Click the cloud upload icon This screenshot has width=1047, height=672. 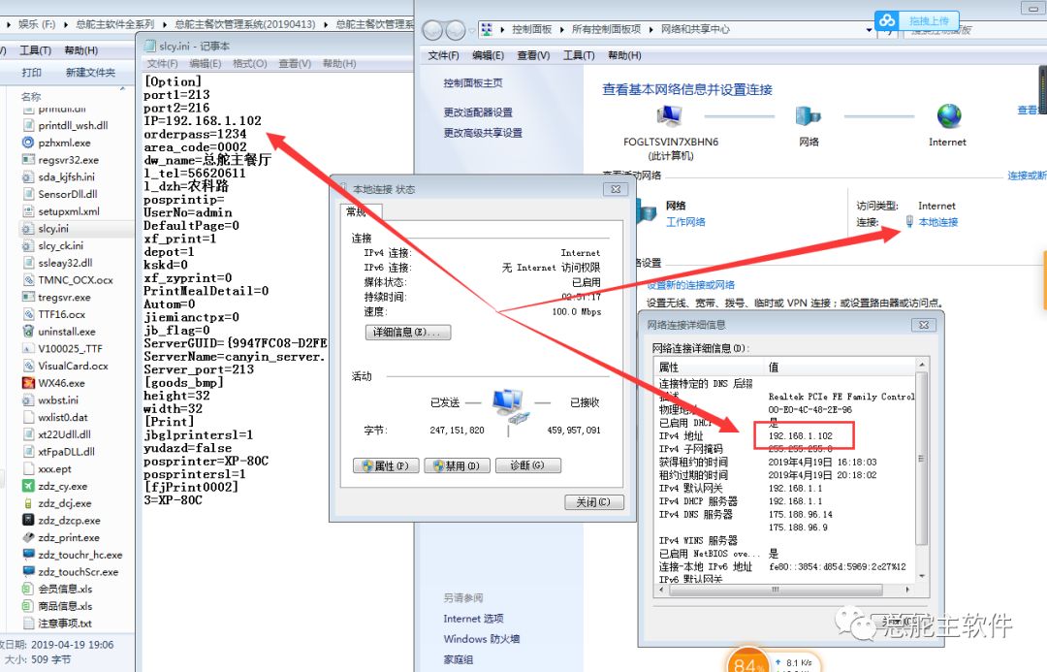[887, 20]
